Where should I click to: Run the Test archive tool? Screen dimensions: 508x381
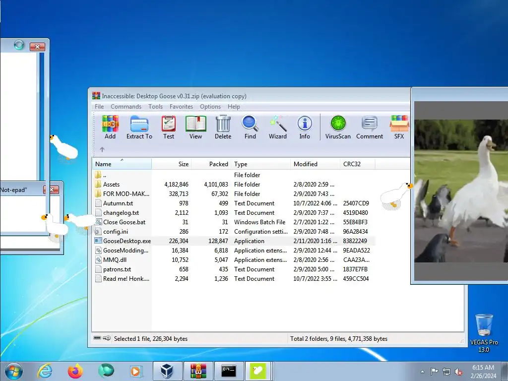click(x=169, y=127)
